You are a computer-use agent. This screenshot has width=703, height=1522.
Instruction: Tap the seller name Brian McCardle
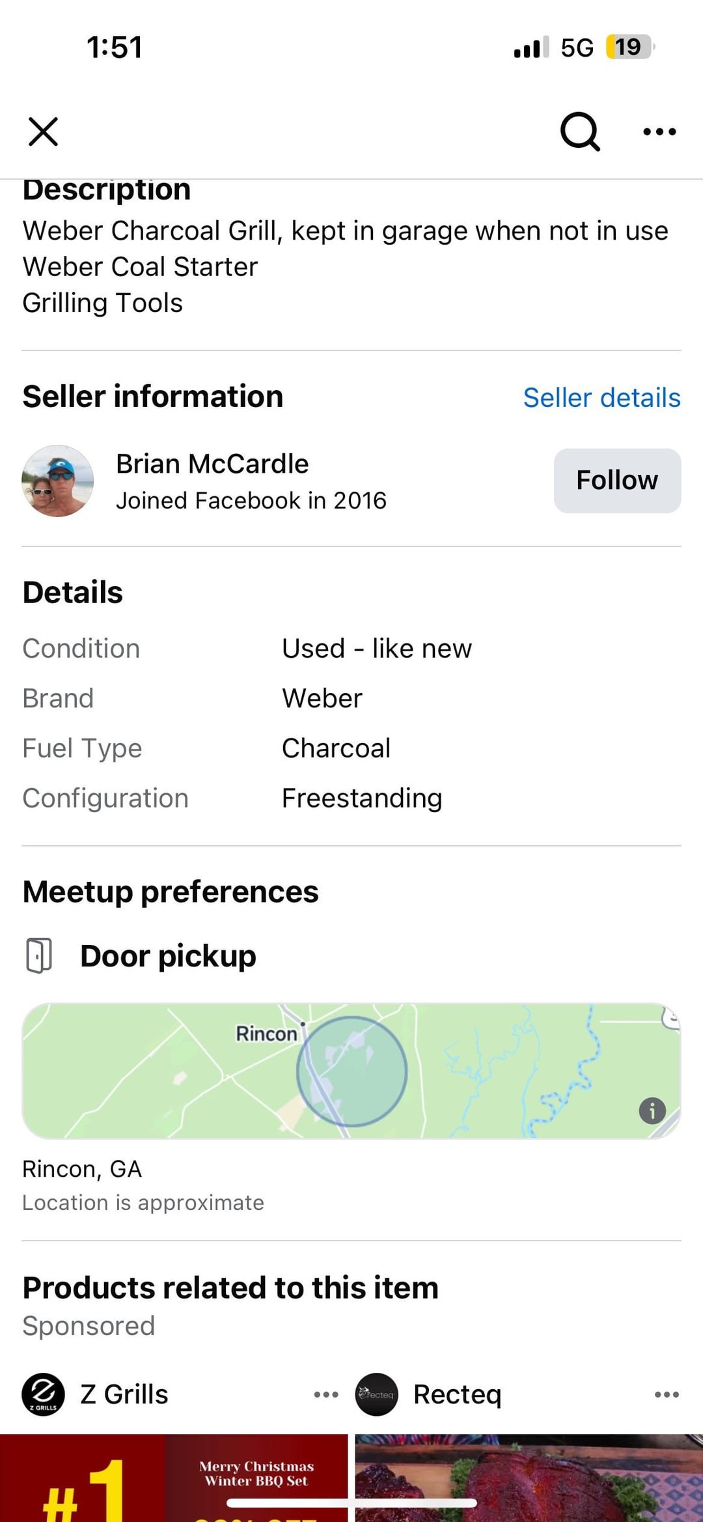point(212,464)
